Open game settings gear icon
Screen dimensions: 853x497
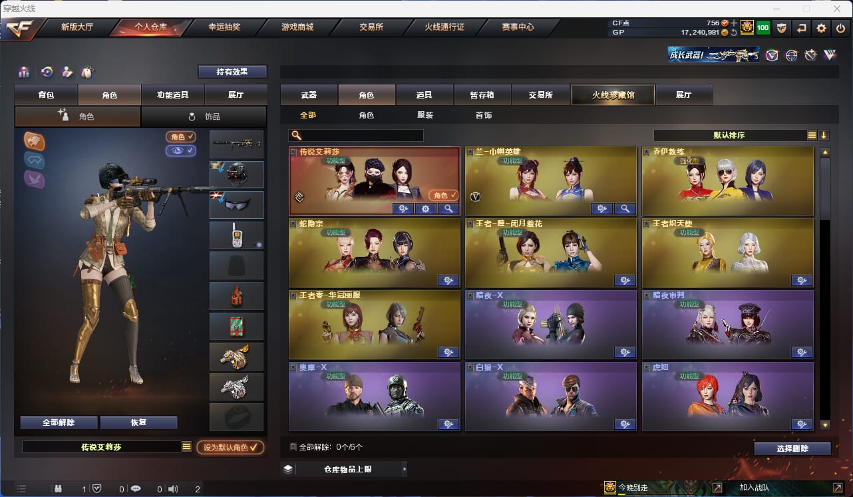click(822, 28)
